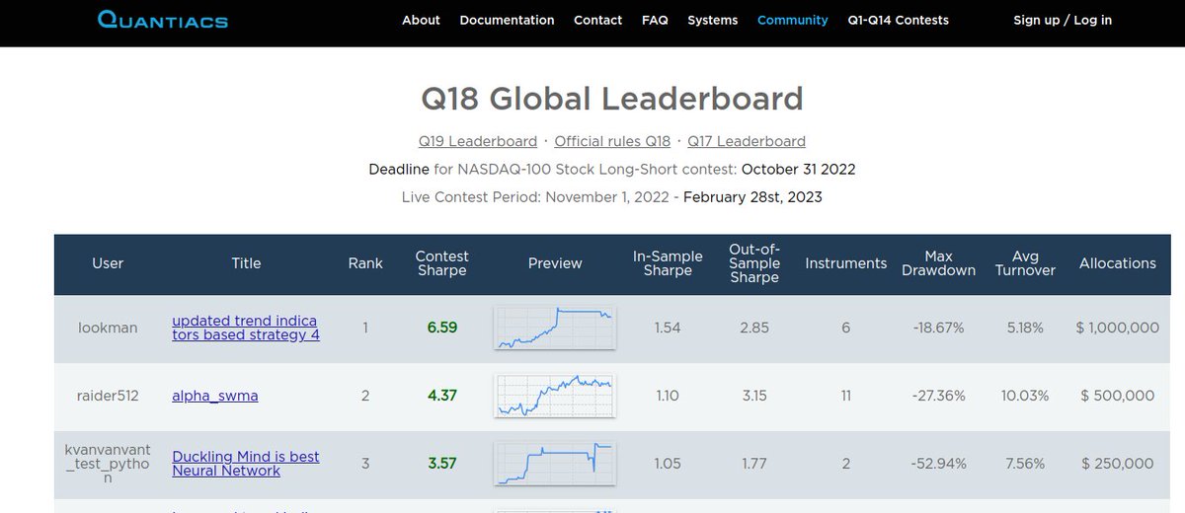The height and width of the screenshot is (513, 1185).
Task: Click avg turnover 7.56%
Action: point(1025,464)
